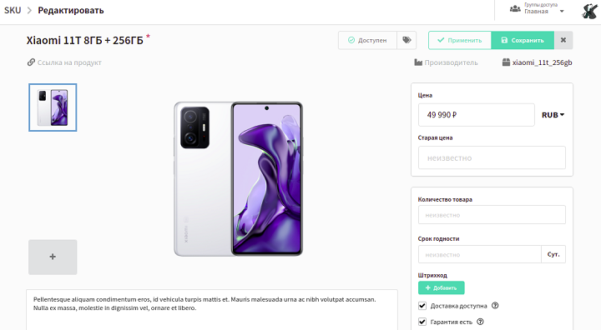Open the RUB currency dropdown

pyautogui.click(x=553, y=115)
